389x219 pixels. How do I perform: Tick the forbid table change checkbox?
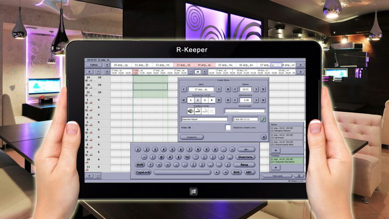pos(228,128)
